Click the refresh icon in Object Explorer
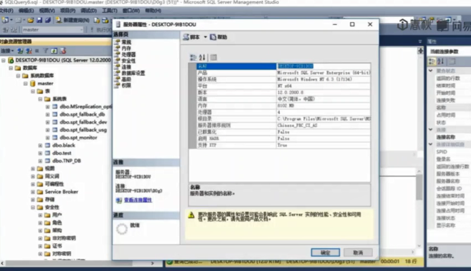 click(54, 51)
